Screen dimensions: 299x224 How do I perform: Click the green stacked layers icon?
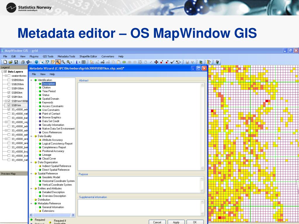coord(201,62)
